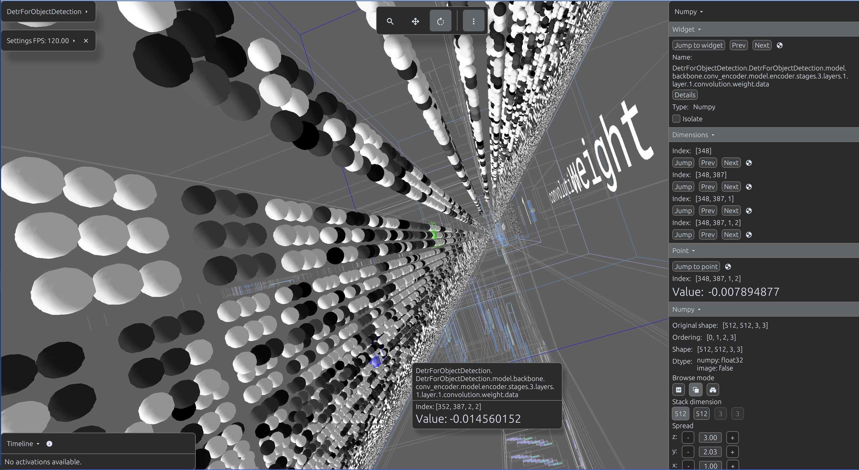This screenshot has height=470, width=859.
Task: Click Next under Dimensions Index [348, 387, 1, 2]
Action: coord(731,235)
